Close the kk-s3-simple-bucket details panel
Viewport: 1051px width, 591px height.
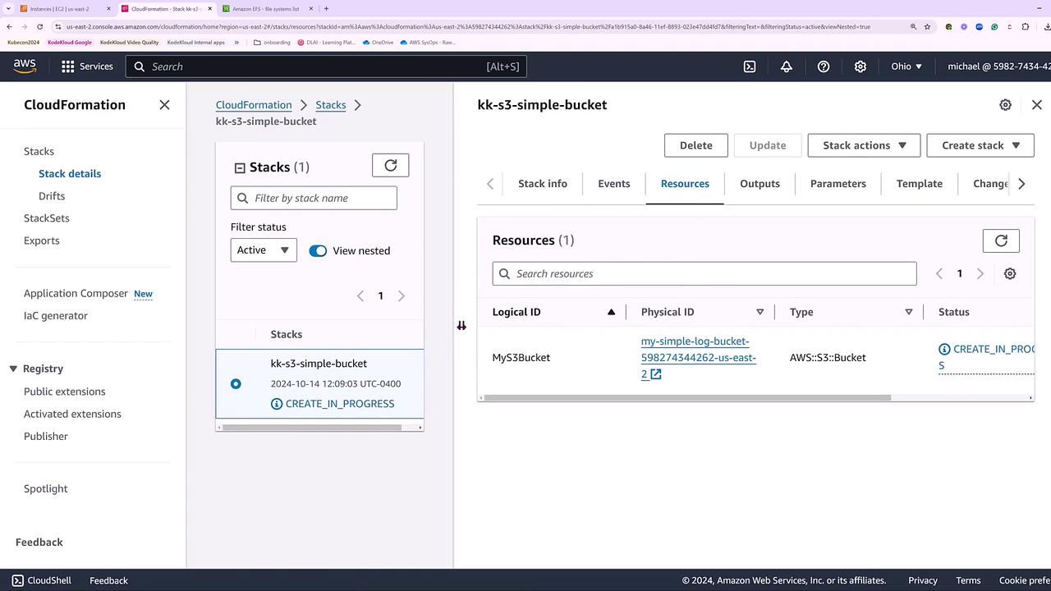1036,105
